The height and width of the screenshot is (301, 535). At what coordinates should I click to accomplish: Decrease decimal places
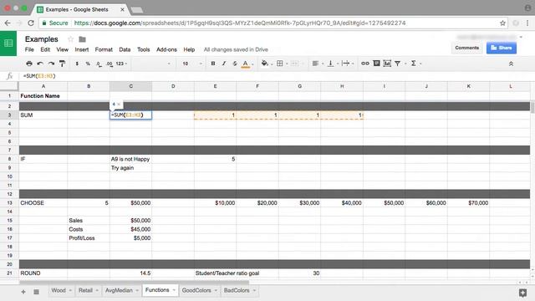pyautogui.click(x=99, y=64)
